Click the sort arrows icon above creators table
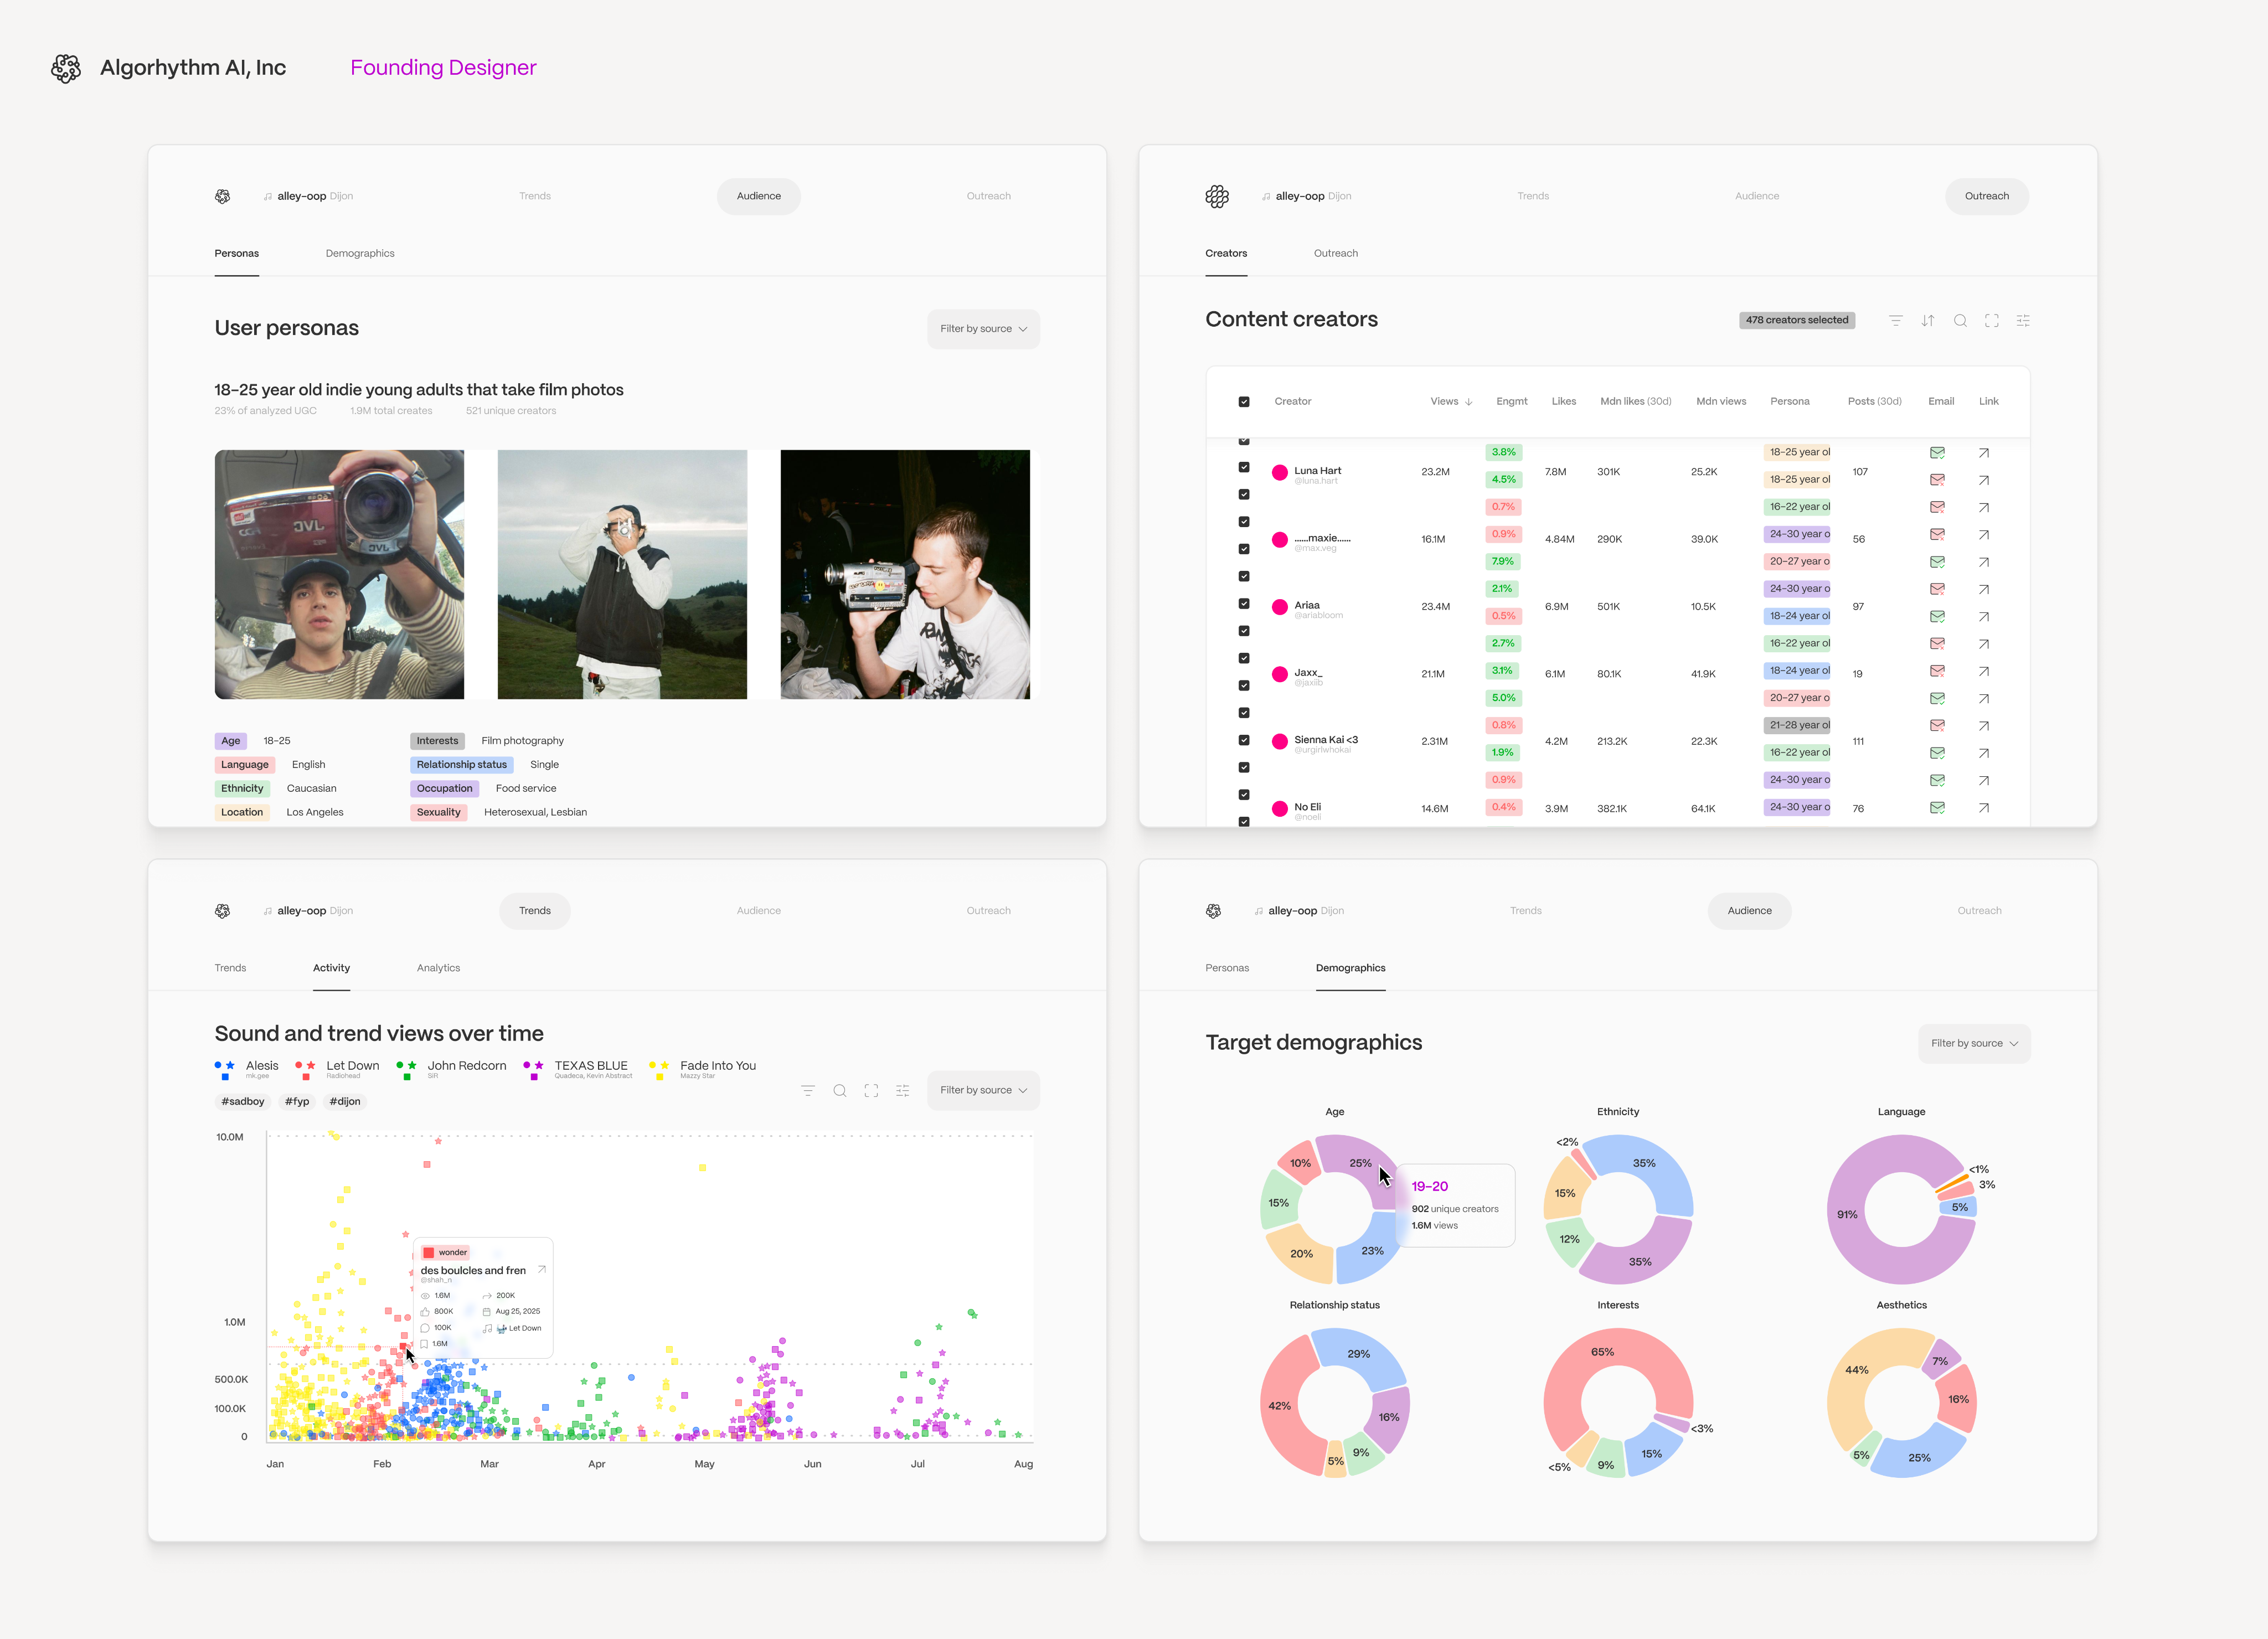This screenshot has height=1639, width=2268. pos(1927,320)
